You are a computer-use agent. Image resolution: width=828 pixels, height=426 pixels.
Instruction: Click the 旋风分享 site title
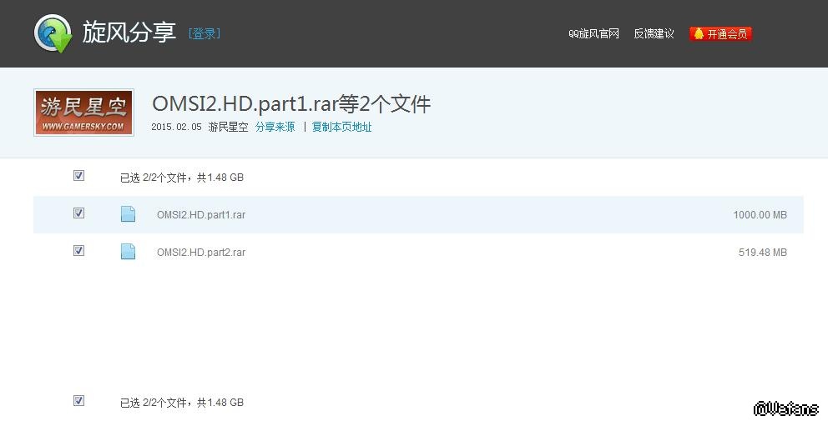coord(129,33)
